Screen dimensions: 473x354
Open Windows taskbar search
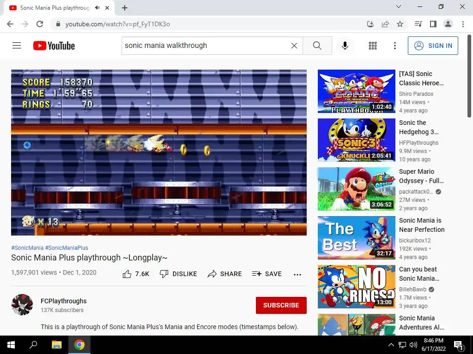pos(33,345)
